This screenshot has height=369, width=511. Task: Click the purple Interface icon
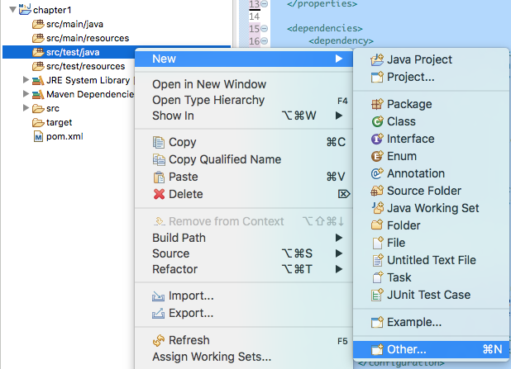click(377, 139)
